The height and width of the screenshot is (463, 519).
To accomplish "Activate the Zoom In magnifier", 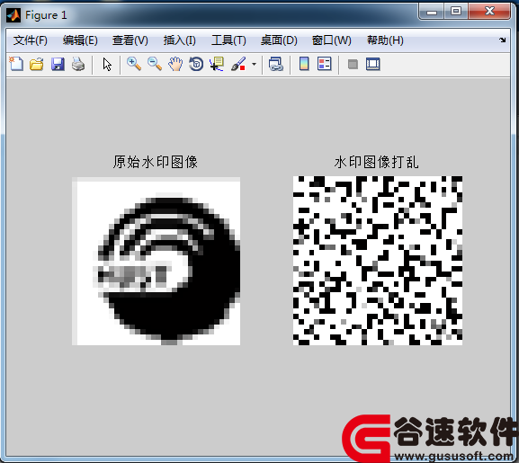I will (134, 64).
